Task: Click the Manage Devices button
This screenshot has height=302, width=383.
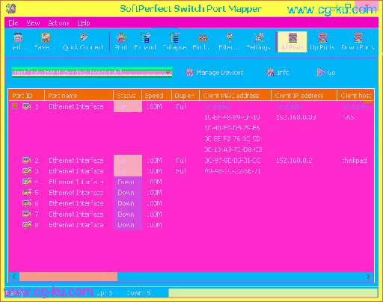Action: point(215,73)
